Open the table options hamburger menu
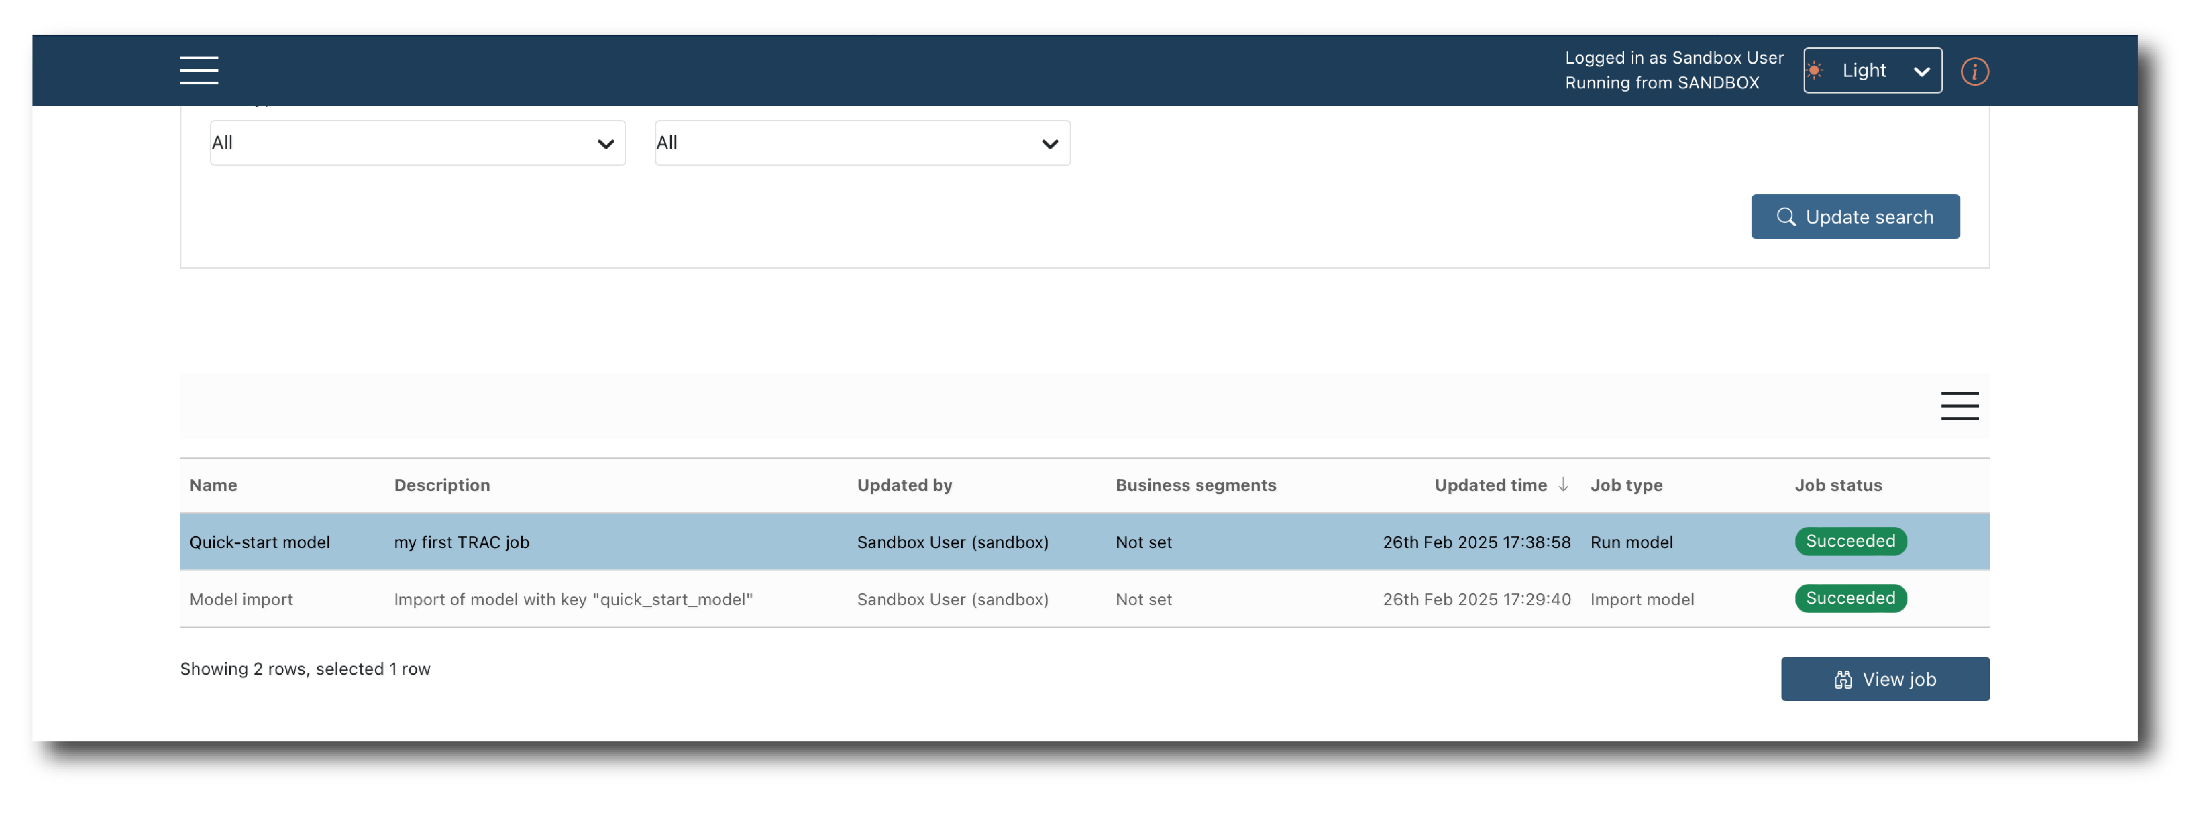The height and width of the screenshot is (829, 2185). tap(1958, 406)
